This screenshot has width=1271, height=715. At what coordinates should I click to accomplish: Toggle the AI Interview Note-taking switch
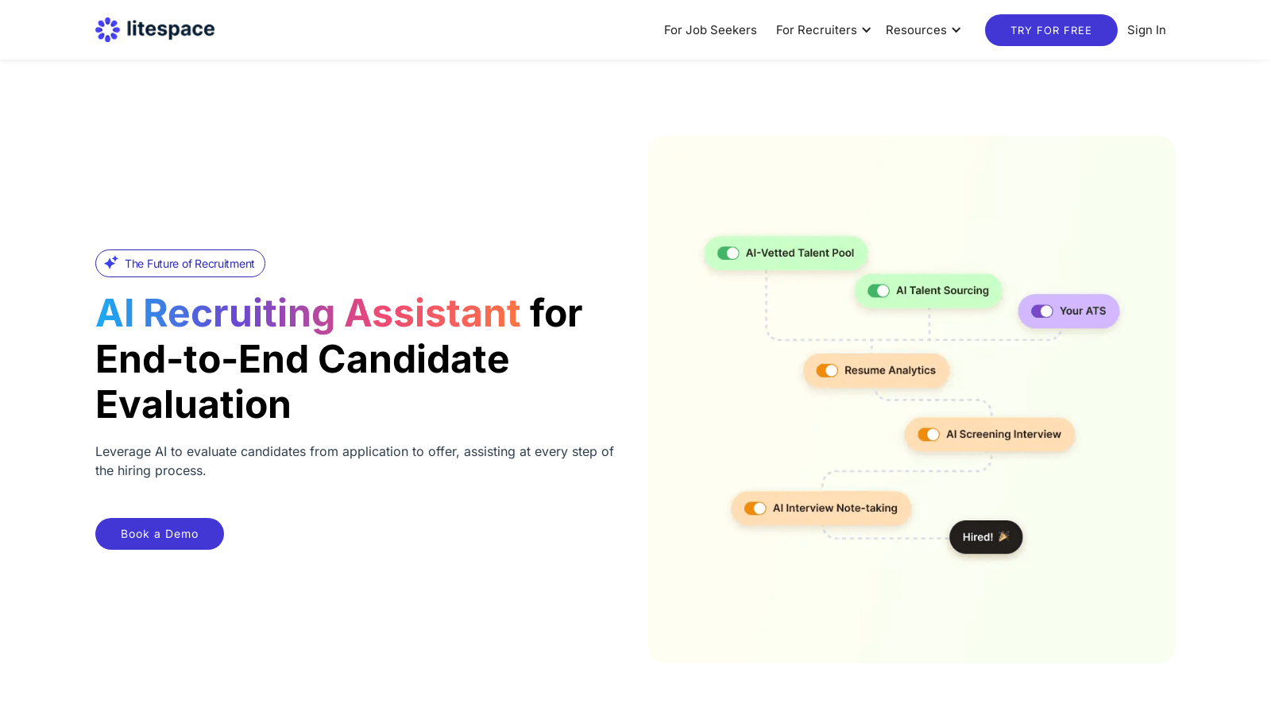[755, 508]
